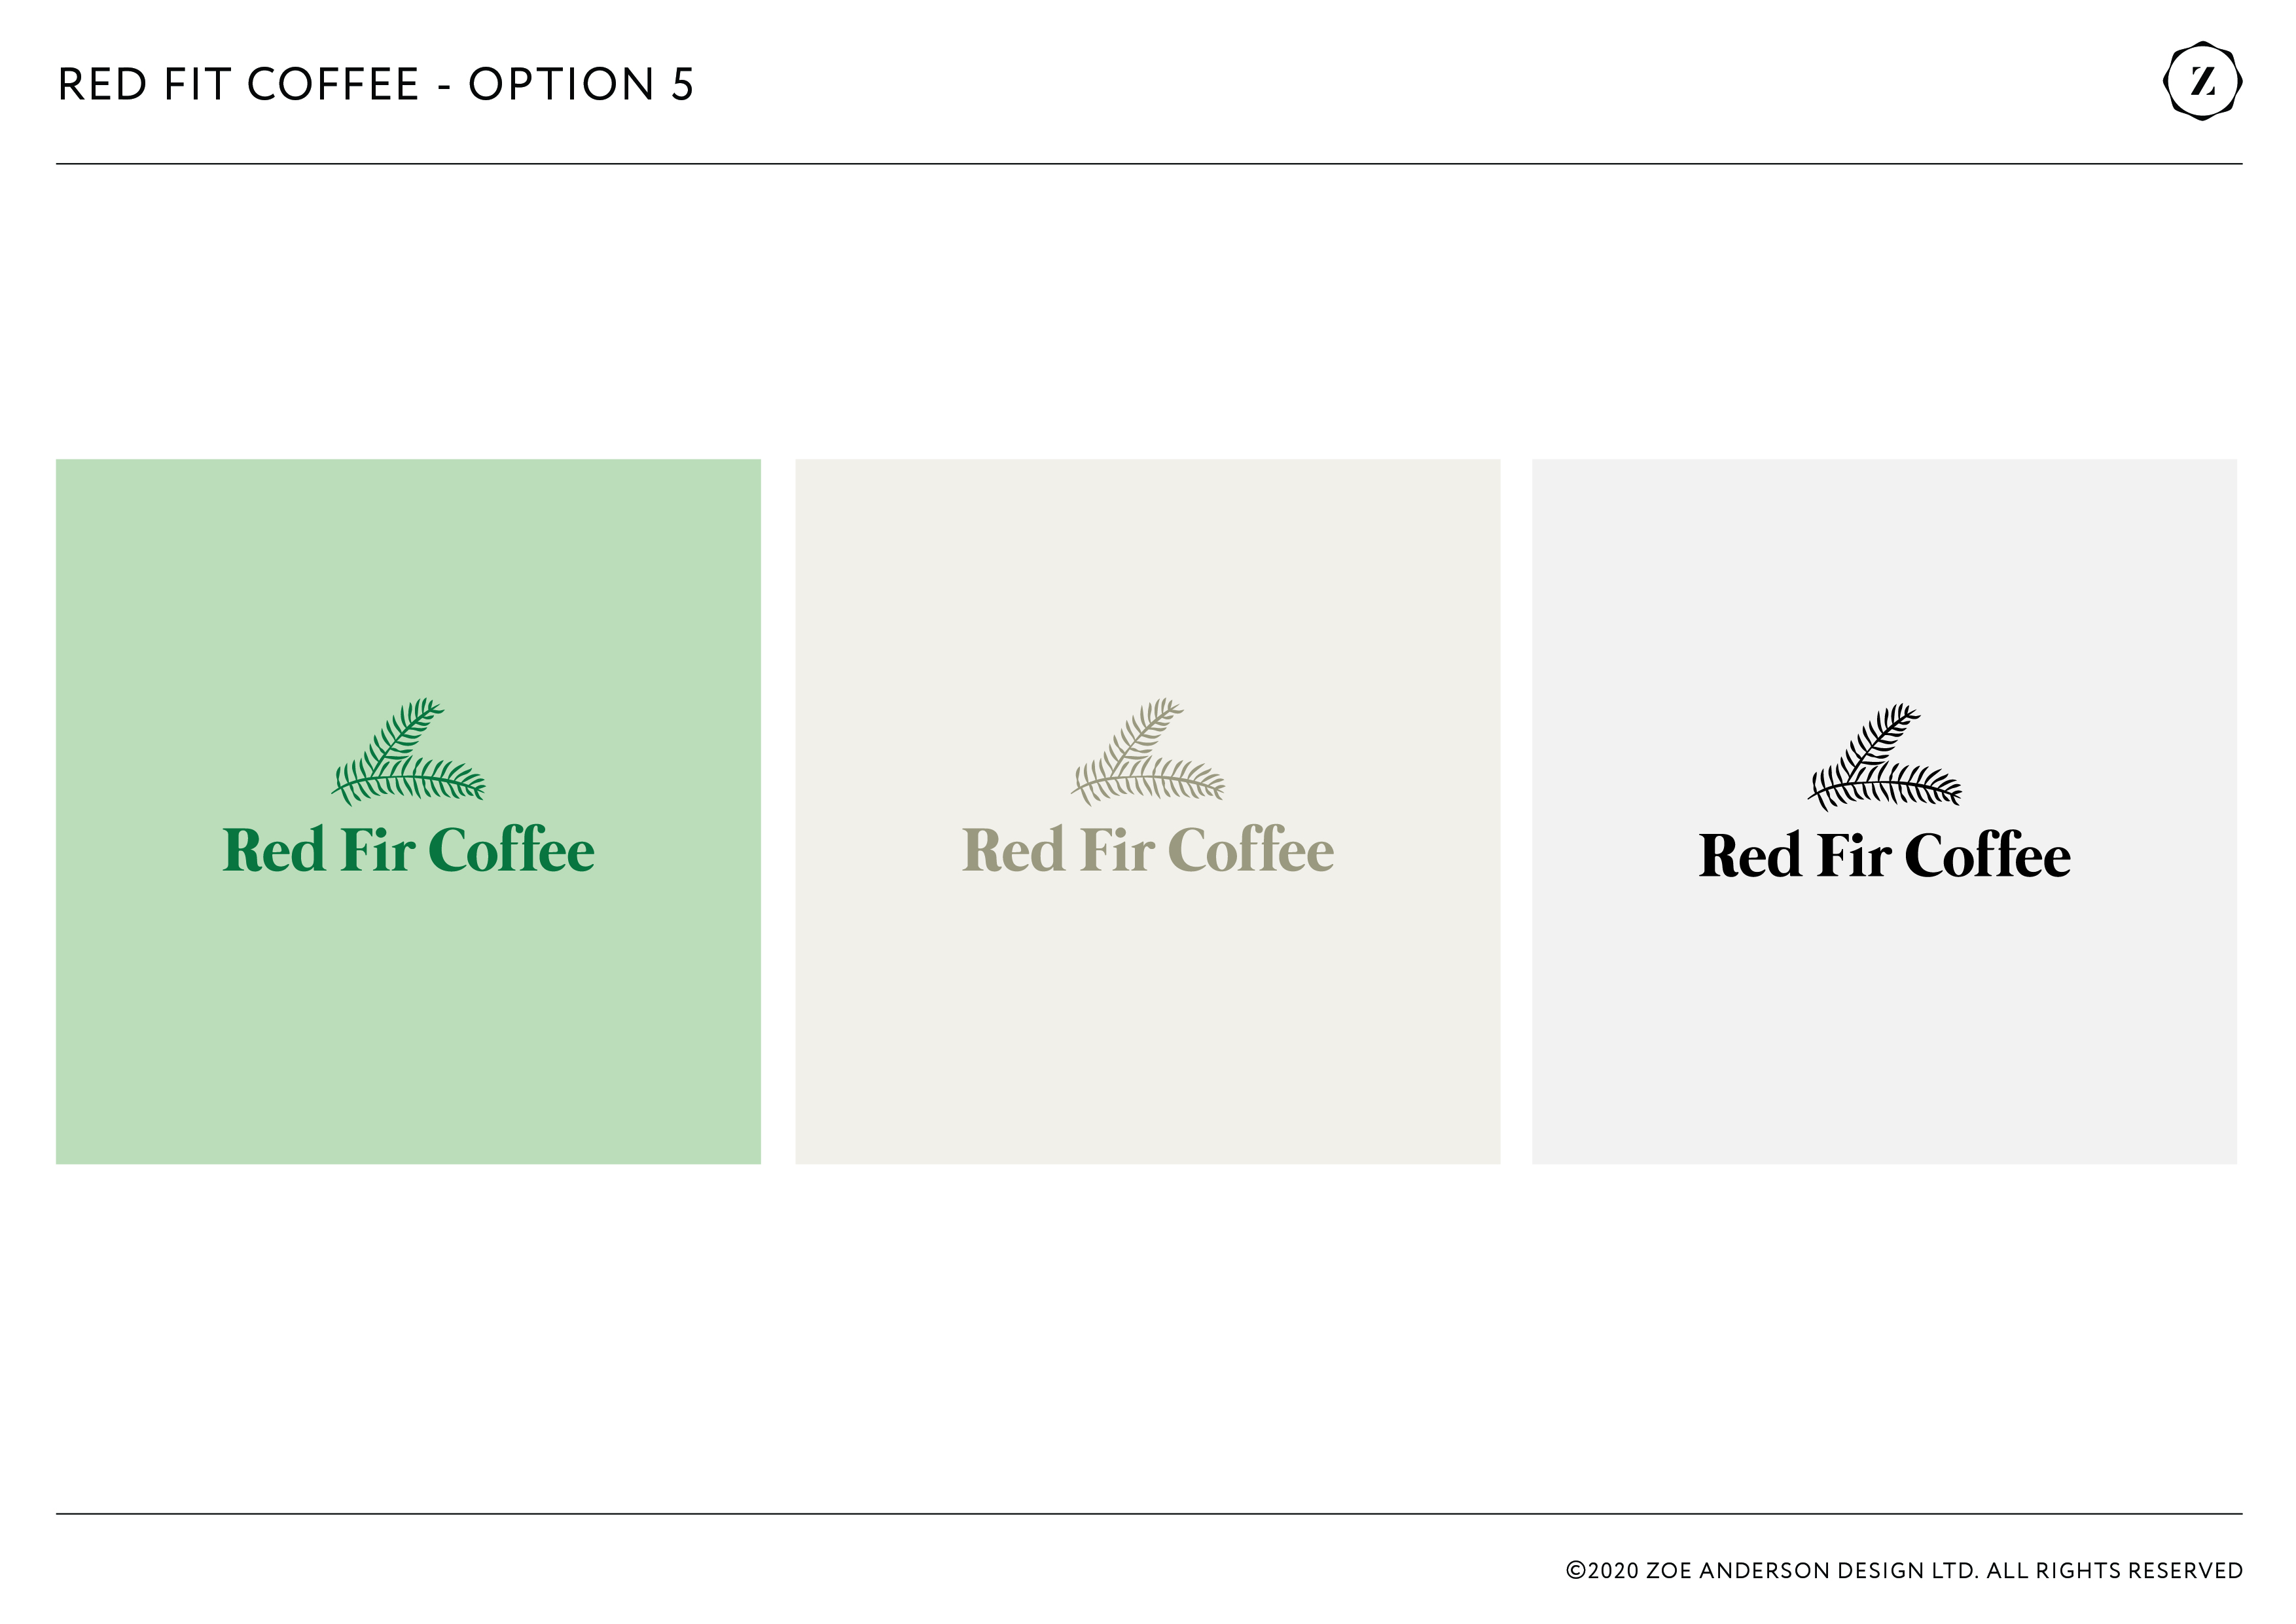Click the black fir branch icon
Screen dimensions: 2296x1624
(x=1884, y=757)
